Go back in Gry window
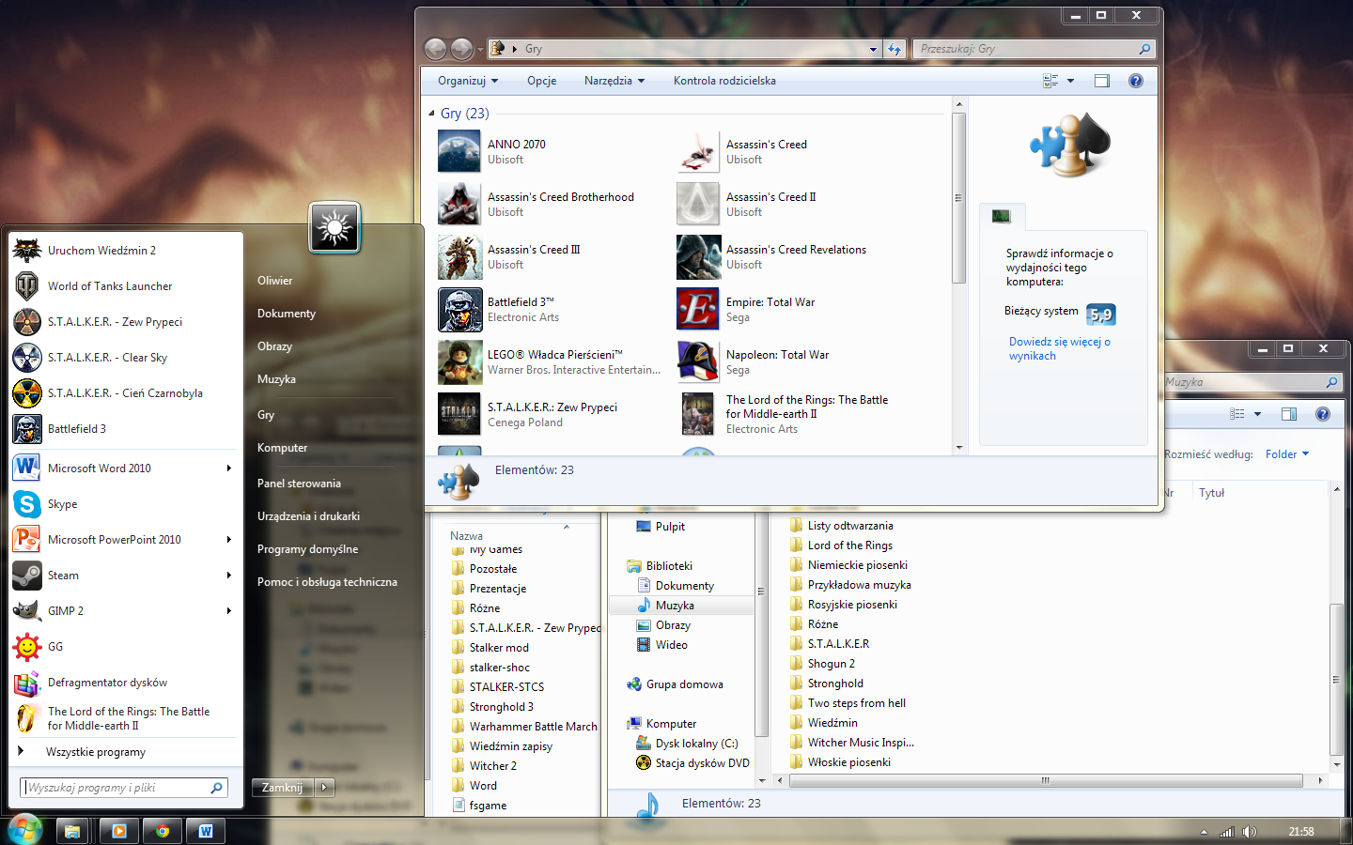1353x845 pixels. coord(435,49)
